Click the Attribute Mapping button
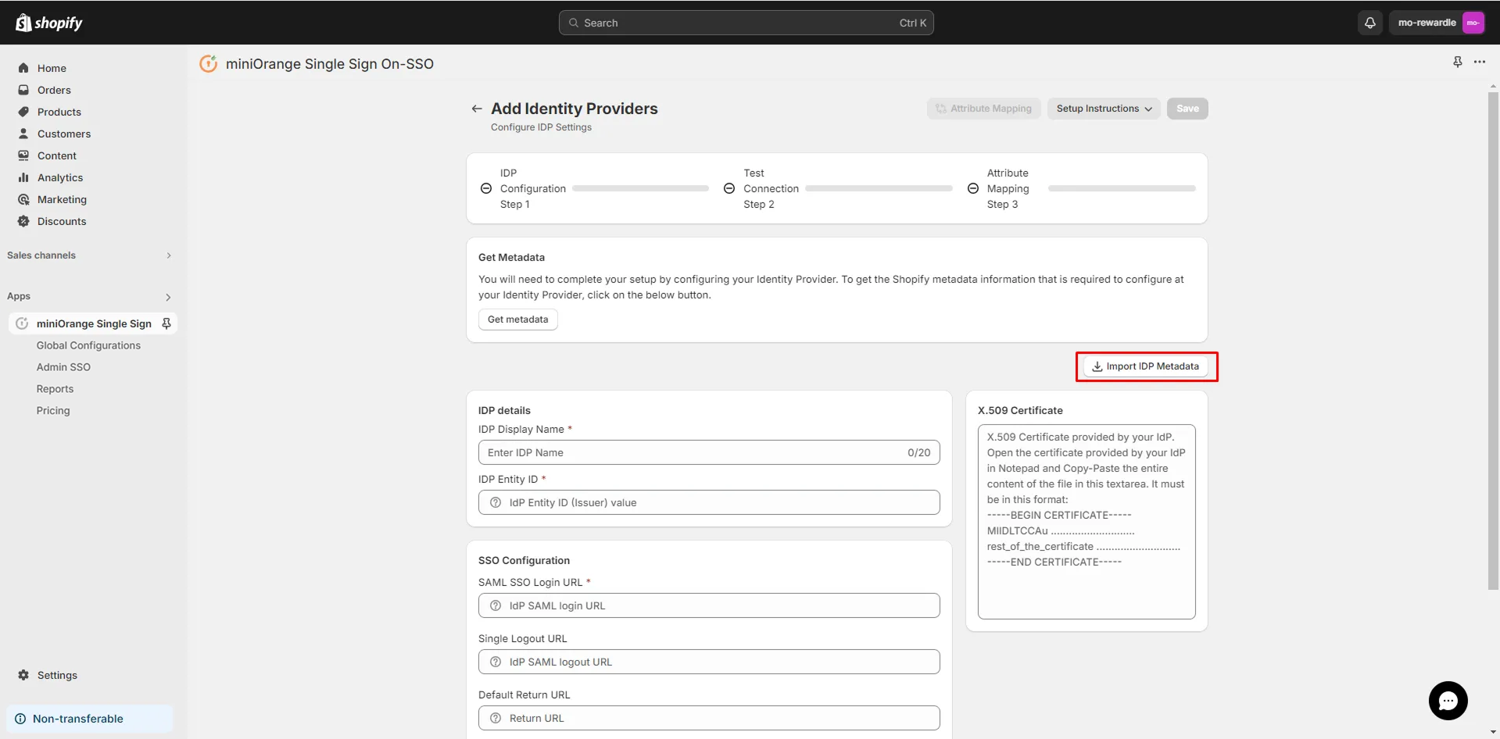Viewport: 1500px width, 739px height. [983, 109]
